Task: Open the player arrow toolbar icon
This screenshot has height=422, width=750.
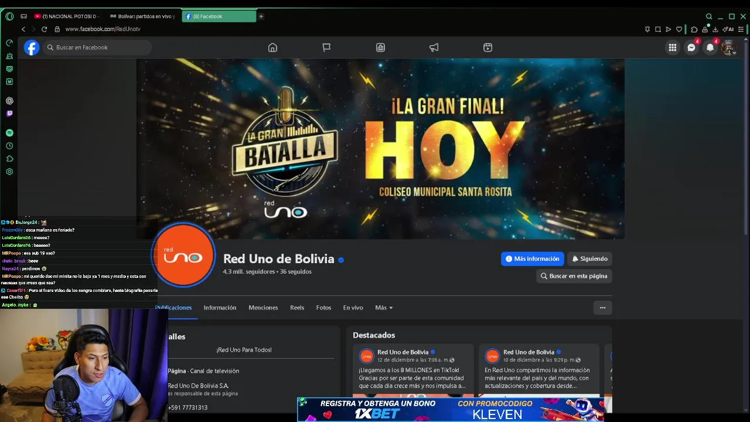Action: pyautogui.click(x=668, y=29)
